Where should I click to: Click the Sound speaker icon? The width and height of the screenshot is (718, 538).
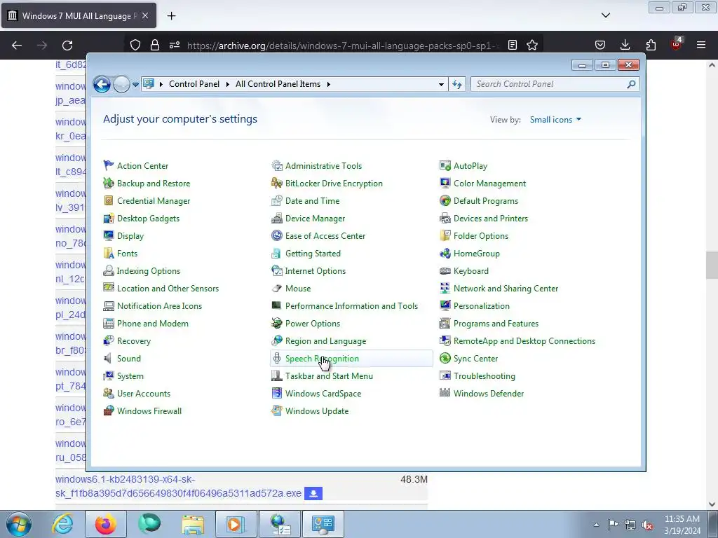click(x=109, y=358)
